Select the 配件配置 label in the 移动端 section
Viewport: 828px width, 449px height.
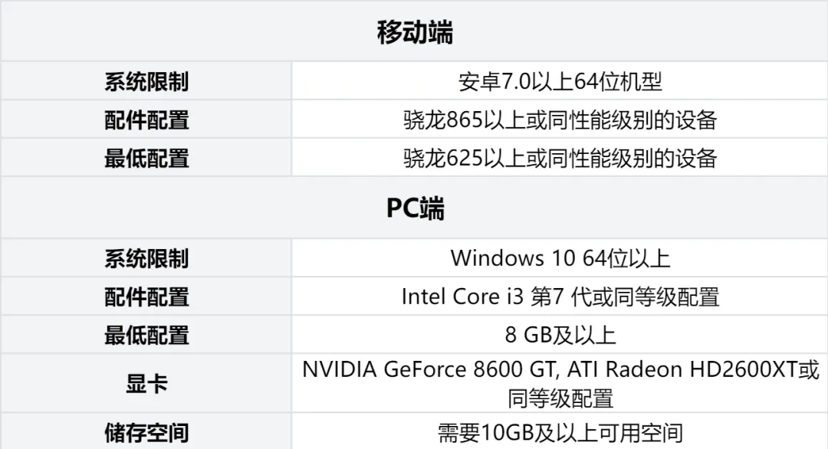pos(146,120)
